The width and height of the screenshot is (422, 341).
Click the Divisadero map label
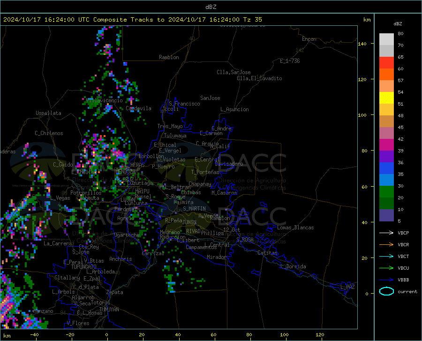[x=229, y=164]
